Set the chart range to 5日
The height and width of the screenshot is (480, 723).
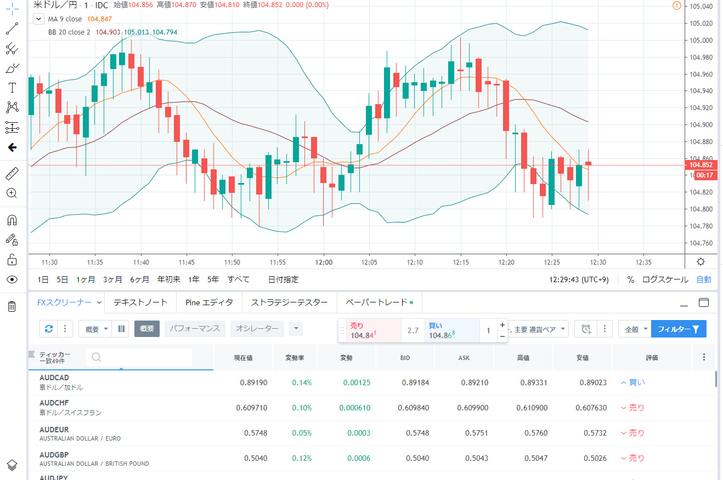click(63, 279)
